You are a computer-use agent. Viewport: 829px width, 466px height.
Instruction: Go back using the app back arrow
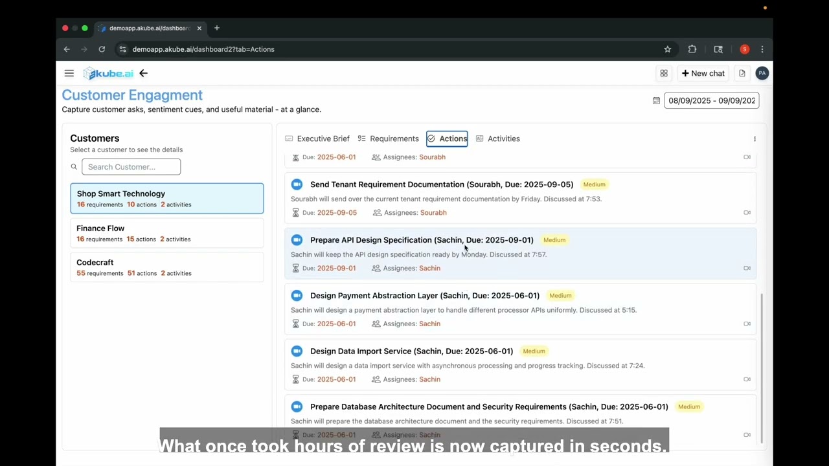point(143,73)
